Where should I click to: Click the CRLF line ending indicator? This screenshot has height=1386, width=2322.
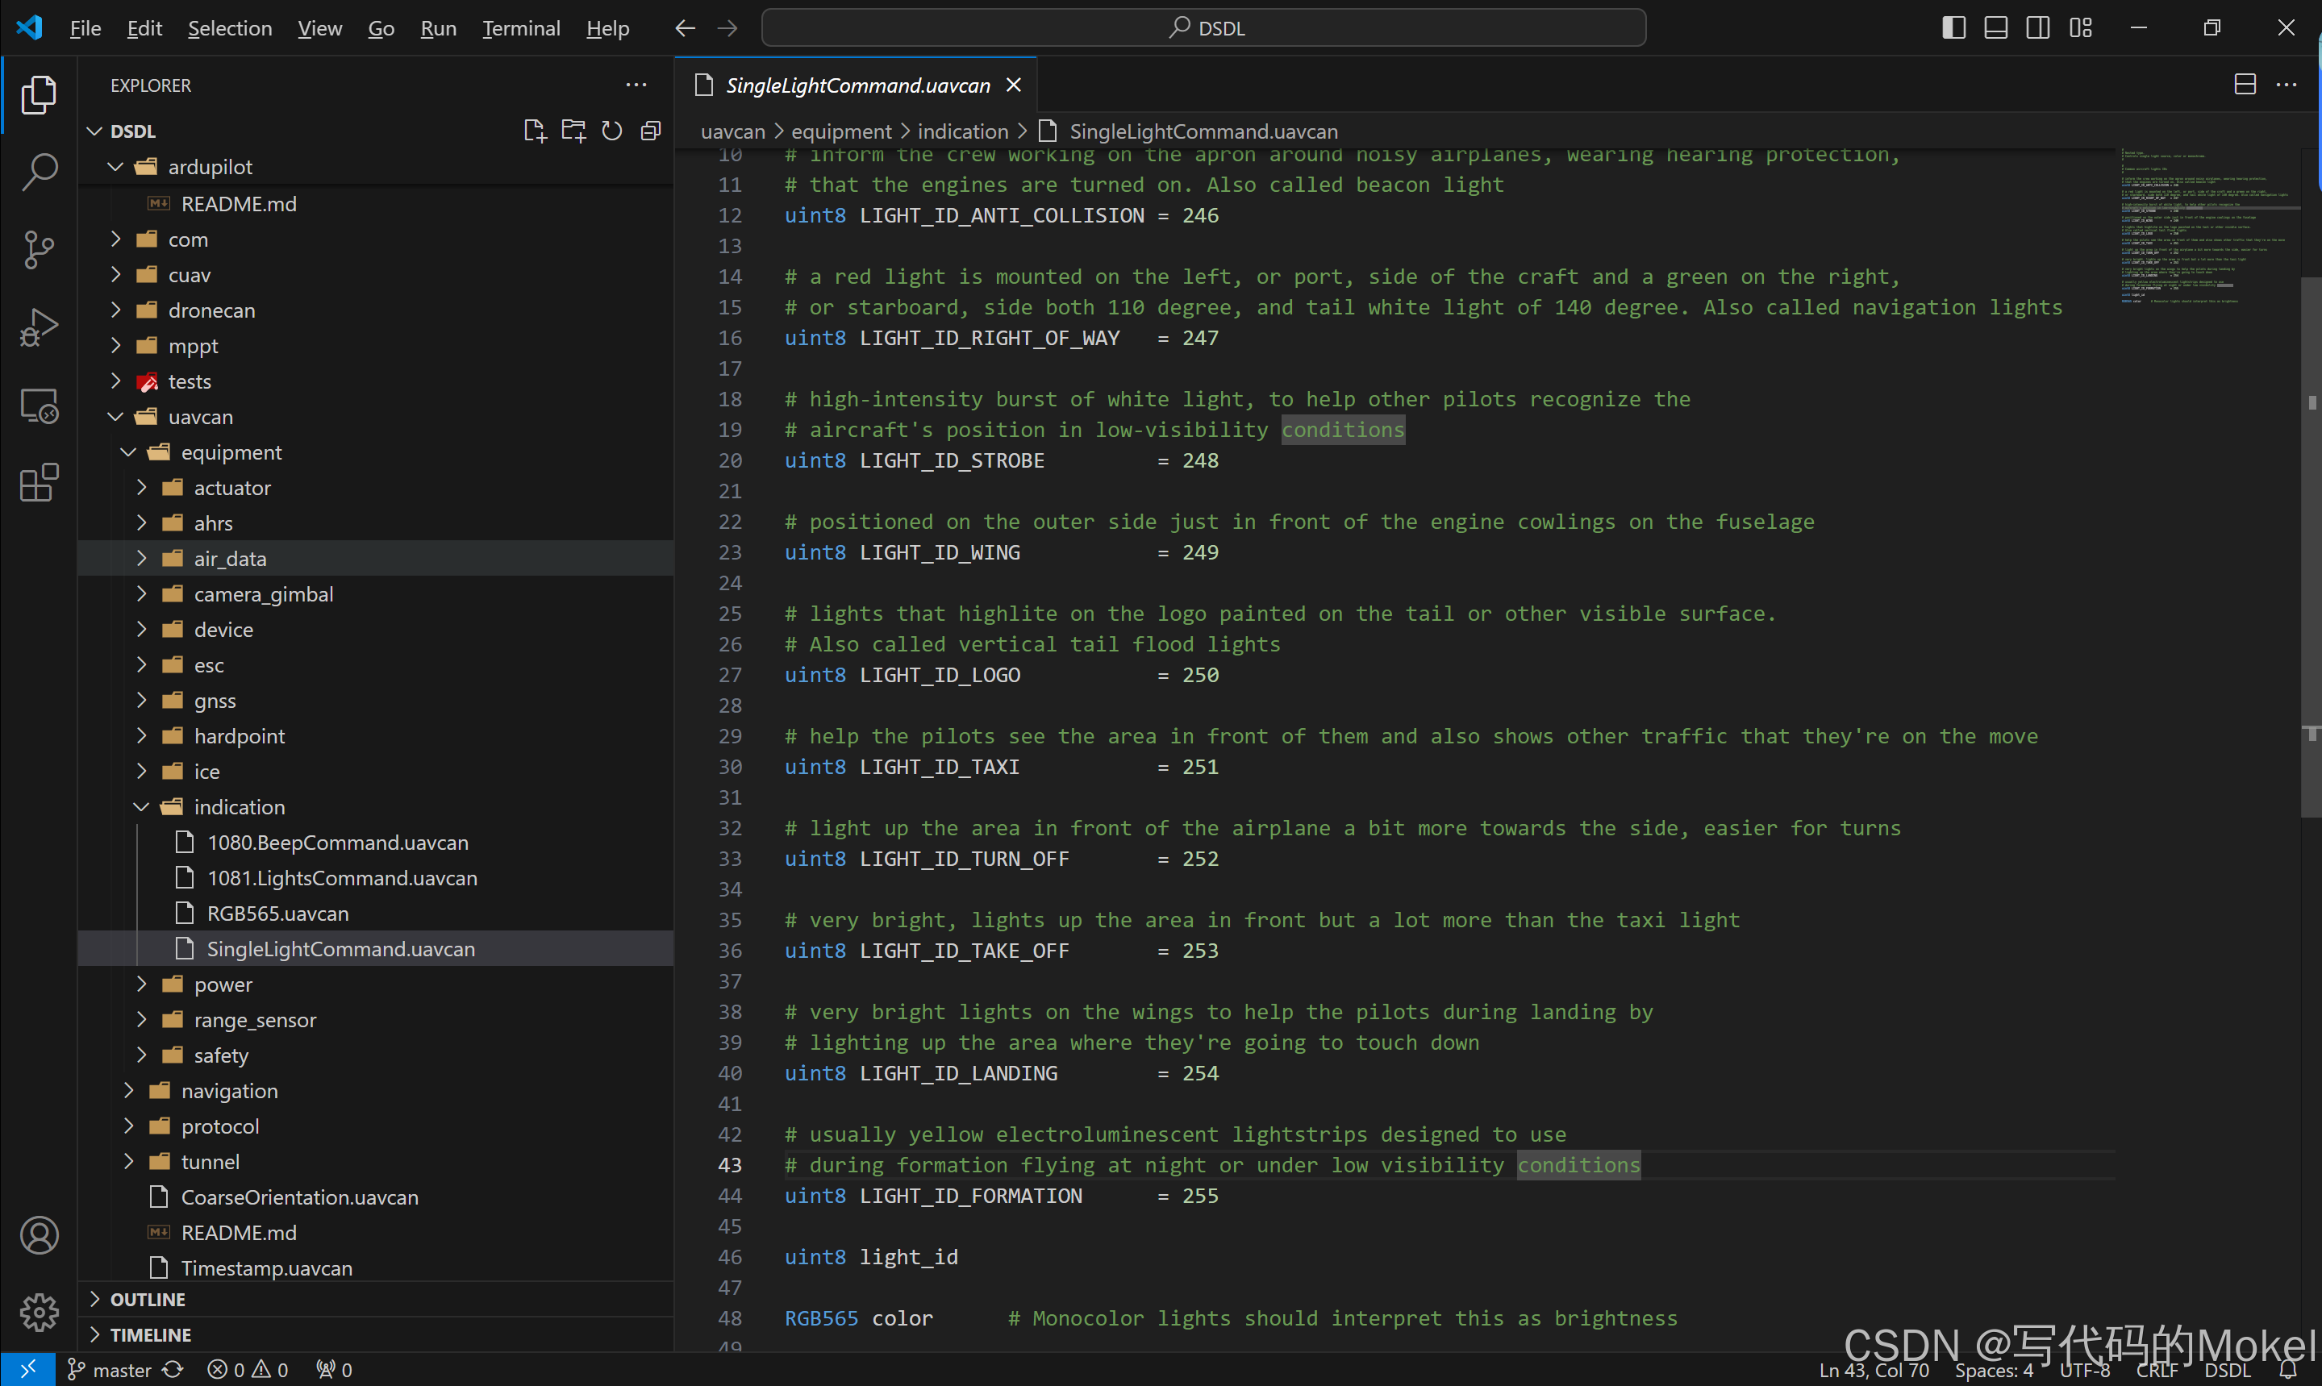point(2157,1369)
